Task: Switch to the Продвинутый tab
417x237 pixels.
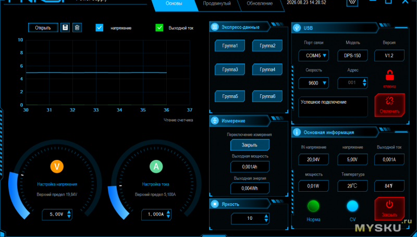Action: [217, 4]
